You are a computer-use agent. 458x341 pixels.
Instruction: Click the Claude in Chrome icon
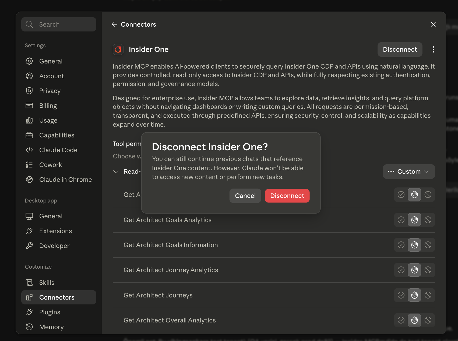click(29, 180)
